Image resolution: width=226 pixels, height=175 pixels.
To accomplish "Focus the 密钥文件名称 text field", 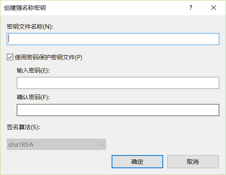I will (x=113, y=39).
